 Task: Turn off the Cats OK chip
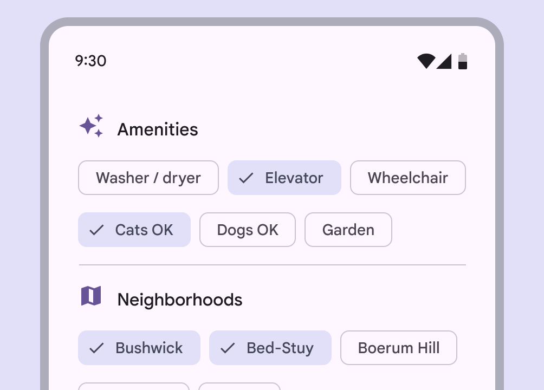tap(134, 230)
